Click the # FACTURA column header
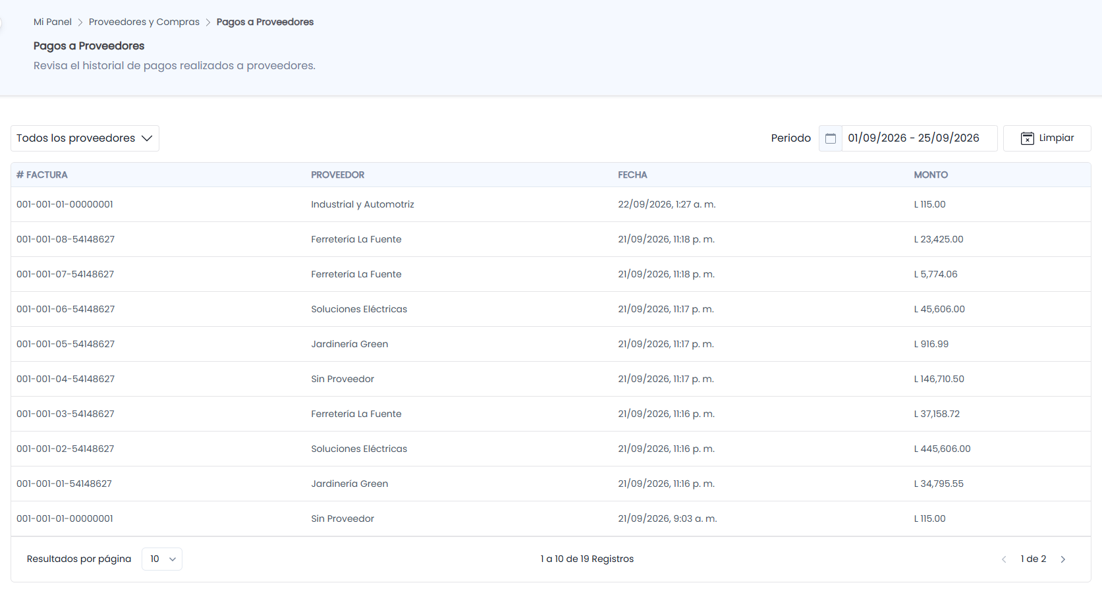This screenshot has width=1102, height=591. pos(42,175)
